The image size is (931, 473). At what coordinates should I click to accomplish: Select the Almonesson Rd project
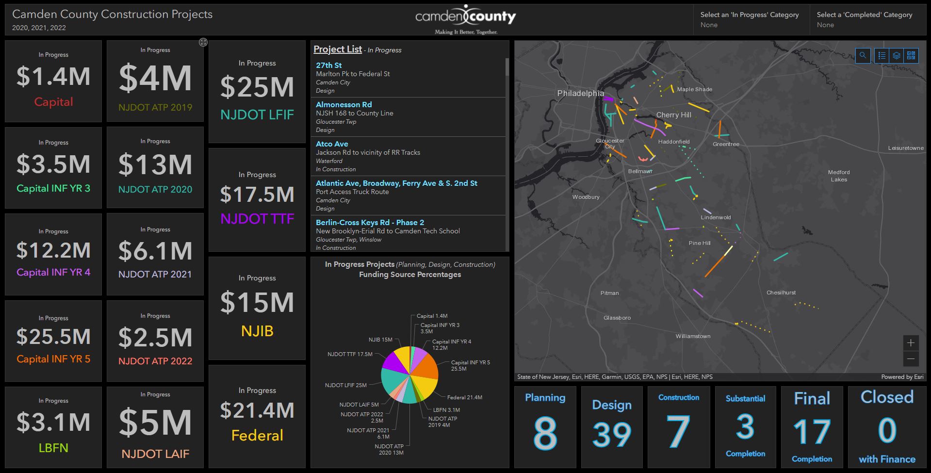point(408,117)
